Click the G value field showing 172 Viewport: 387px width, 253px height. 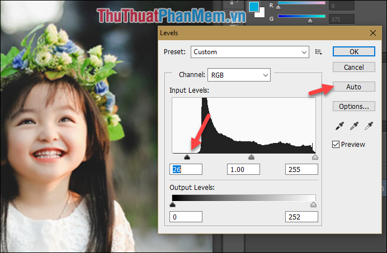point(342,19)
